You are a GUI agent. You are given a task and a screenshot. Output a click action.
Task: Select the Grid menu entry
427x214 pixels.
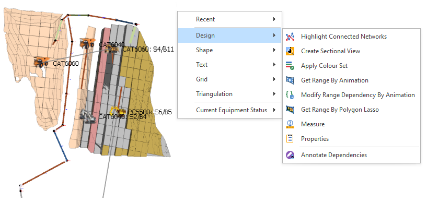pyautogui.click(x=202, y=79)
